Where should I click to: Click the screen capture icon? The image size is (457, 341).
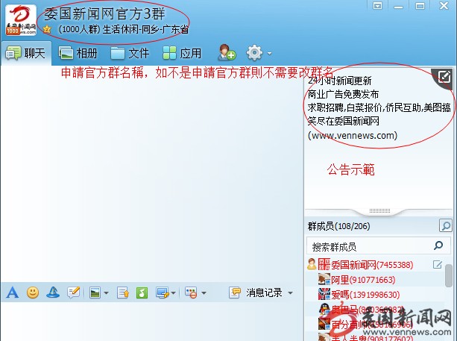163,292
